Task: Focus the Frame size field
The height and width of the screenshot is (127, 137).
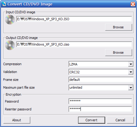Action: 101,80
